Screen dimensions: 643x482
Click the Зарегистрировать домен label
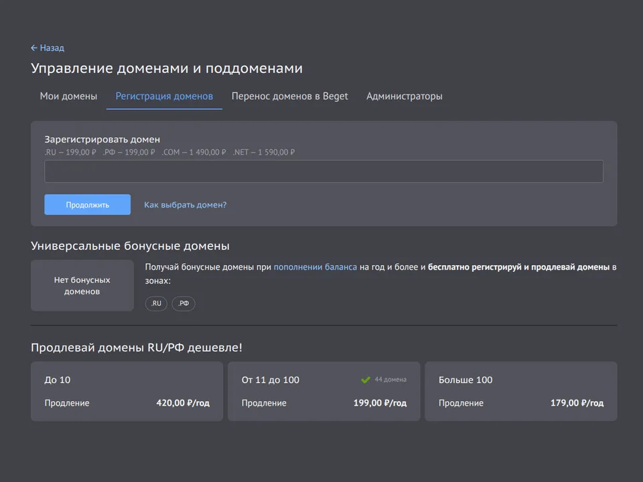[x=102, y=139]
